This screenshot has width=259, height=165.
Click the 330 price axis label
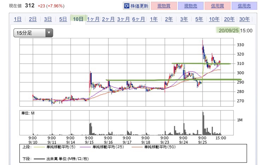(x=240, y=45)
